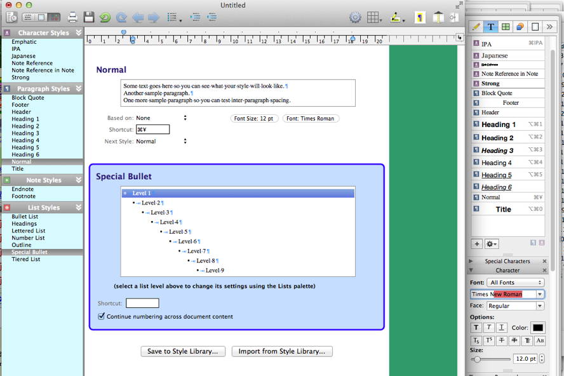This screenshot has width=564, height=376.
Task: Uncheck Continue numbering across document content
Action: point(102,316)
